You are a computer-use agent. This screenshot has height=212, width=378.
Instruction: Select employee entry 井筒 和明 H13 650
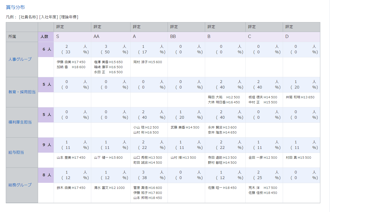coord(300,97)
